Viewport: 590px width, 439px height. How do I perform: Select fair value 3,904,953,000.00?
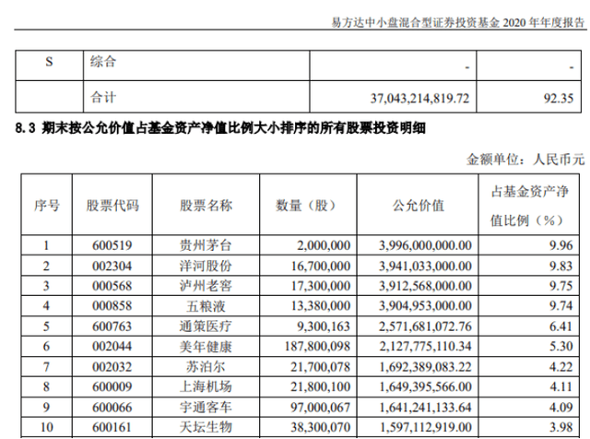coord(425,305)
